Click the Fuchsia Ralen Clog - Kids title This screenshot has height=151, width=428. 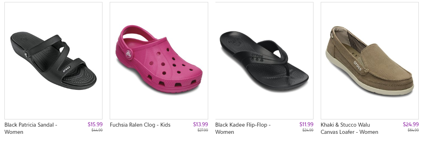click(140, 125)
